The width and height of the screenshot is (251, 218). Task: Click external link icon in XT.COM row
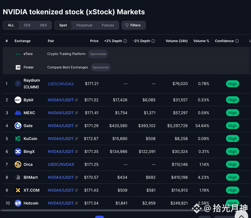pyautogui.click(x=76, y=190)
